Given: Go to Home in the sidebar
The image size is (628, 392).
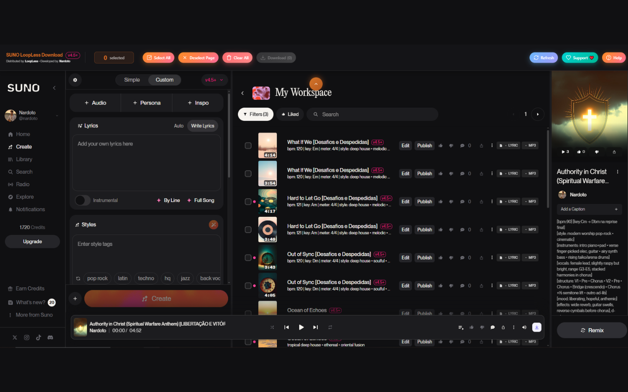Looking at the screenshot, I should pos(23,134).
